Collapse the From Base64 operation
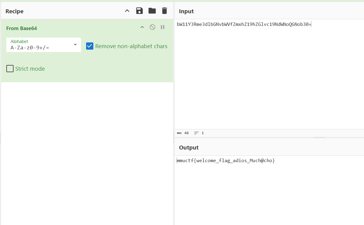This screenshot has height=225, width=364. tap(142, 27)
